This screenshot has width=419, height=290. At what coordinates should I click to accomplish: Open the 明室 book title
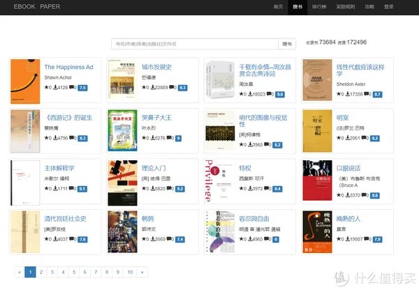pos(342,118)
